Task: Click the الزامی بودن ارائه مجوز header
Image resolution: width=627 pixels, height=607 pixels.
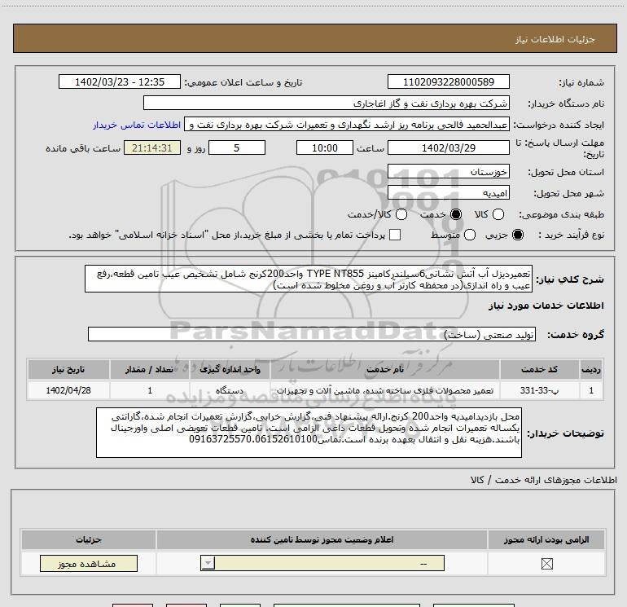Action: [x=546, y=539]
